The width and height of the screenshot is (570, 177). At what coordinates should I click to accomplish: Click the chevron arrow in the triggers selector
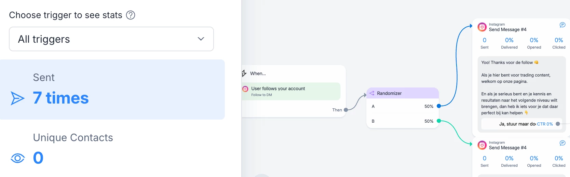pos(201,39)
